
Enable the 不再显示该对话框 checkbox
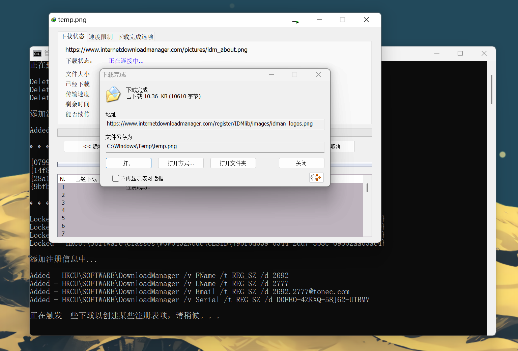(x=116, y=178)
